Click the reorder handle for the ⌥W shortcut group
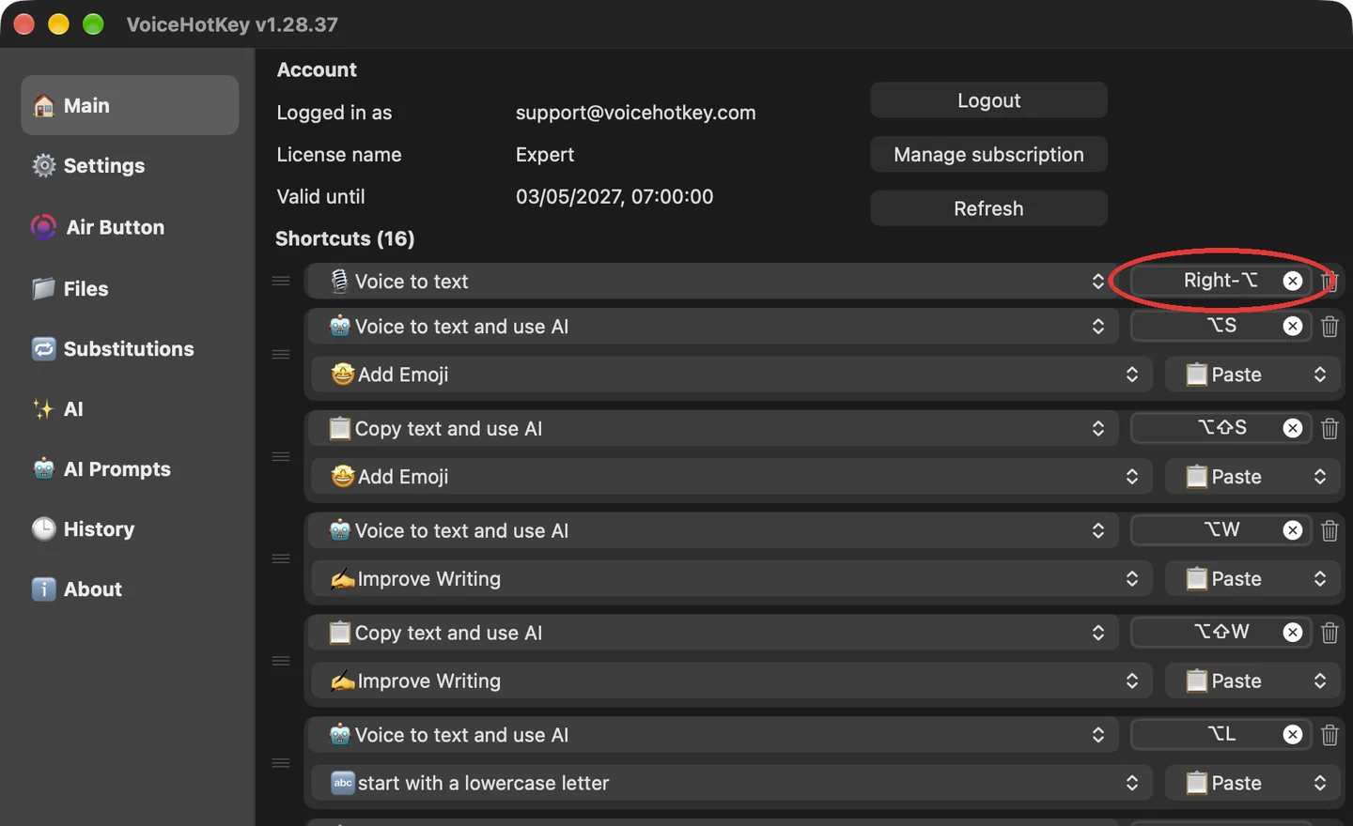1353x826 pixels. click(281, 558)
